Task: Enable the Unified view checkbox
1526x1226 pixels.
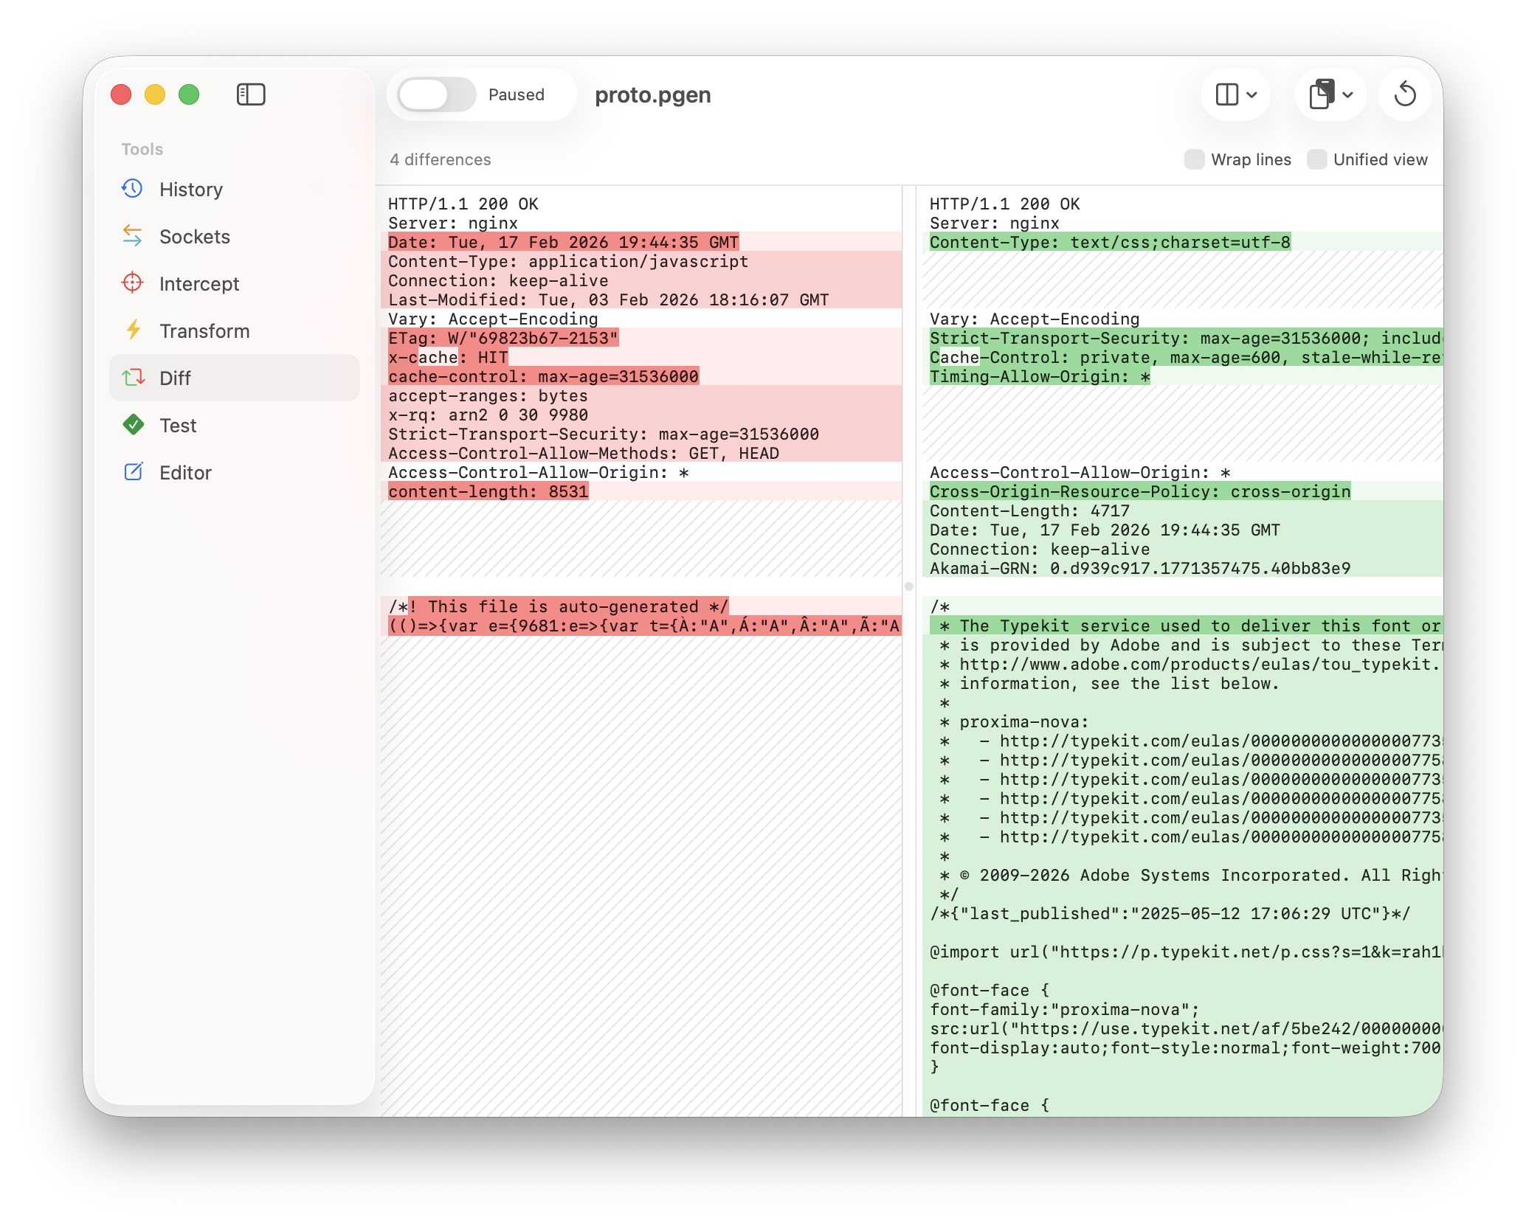Action: tap(1316, 159)
